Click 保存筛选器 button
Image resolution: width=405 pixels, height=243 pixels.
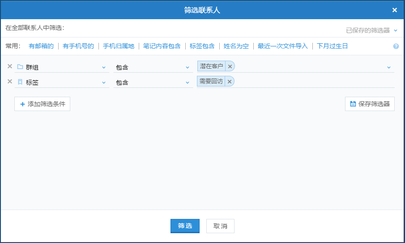370,104
